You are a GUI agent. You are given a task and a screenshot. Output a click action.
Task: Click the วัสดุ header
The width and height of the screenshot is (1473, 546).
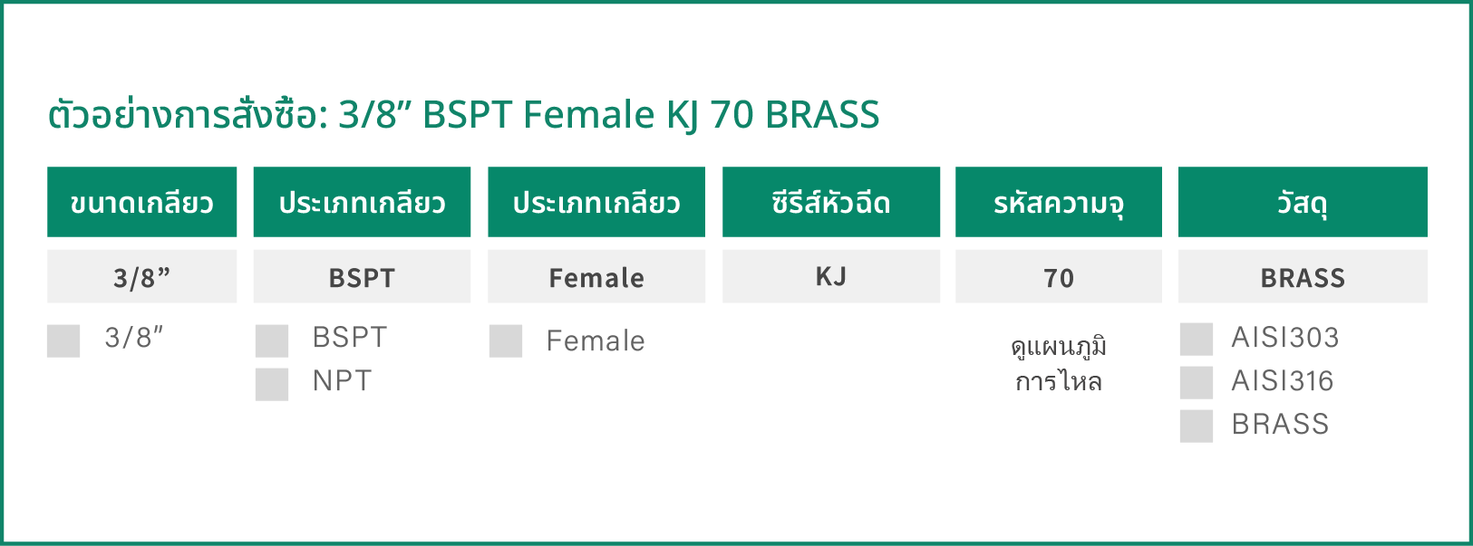pos(1303,202)
